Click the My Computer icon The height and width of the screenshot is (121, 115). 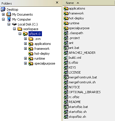pyautogui.click(x=9, y=19)
